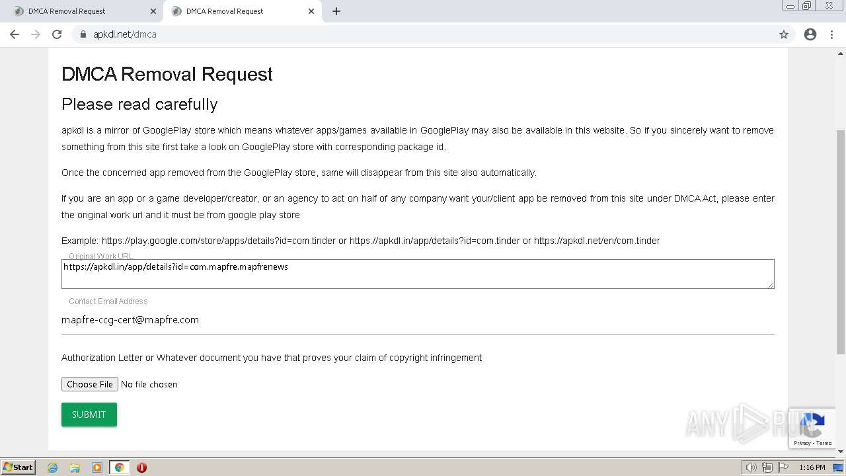The height and width of the screenshot is (476, 846).
Task: Open the reCAPTCHA Terms link
Action: (824, 443)
